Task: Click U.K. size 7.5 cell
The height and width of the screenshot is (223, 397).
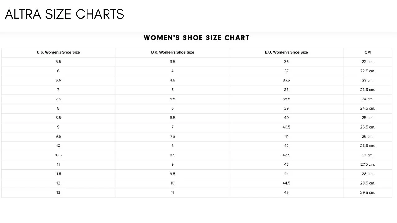Action: 172,136
